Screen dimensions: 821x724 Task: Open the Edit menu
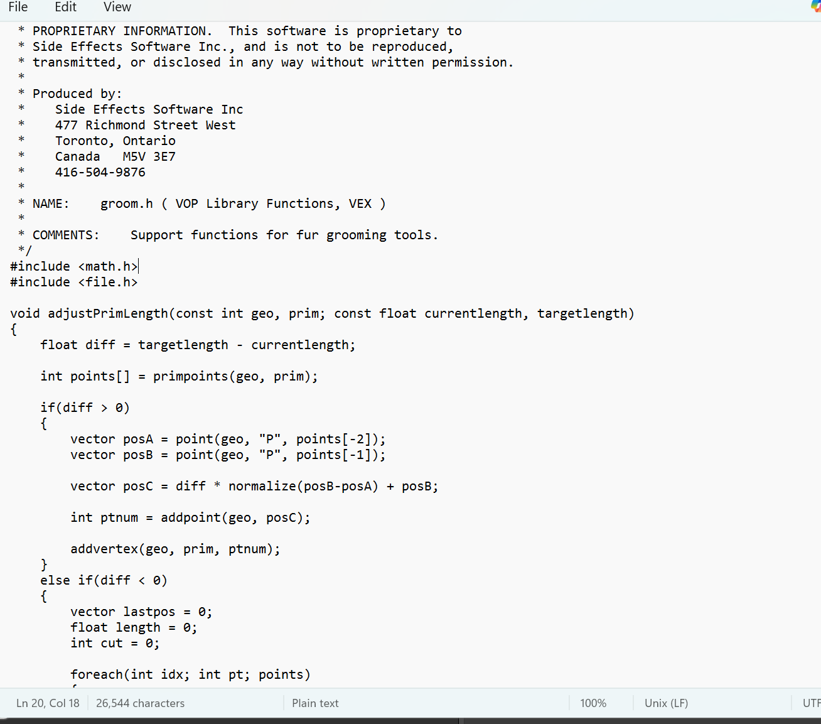pos(65,7)
